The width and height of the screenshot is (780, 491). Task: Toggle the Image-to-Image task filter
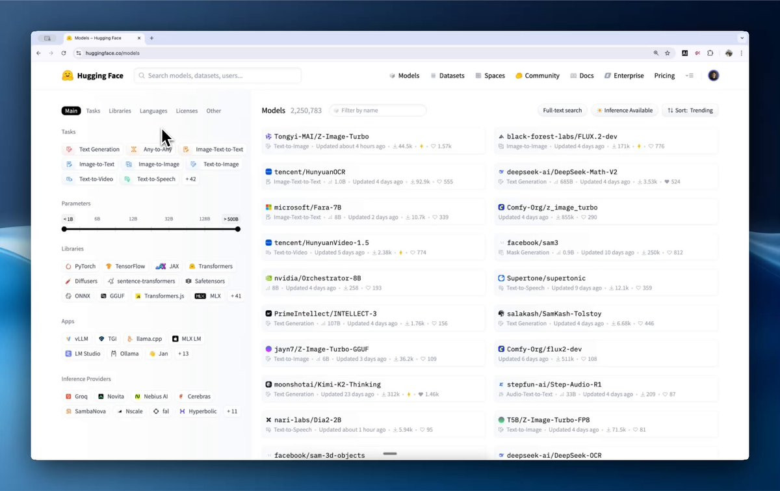[x=152, y=164]
